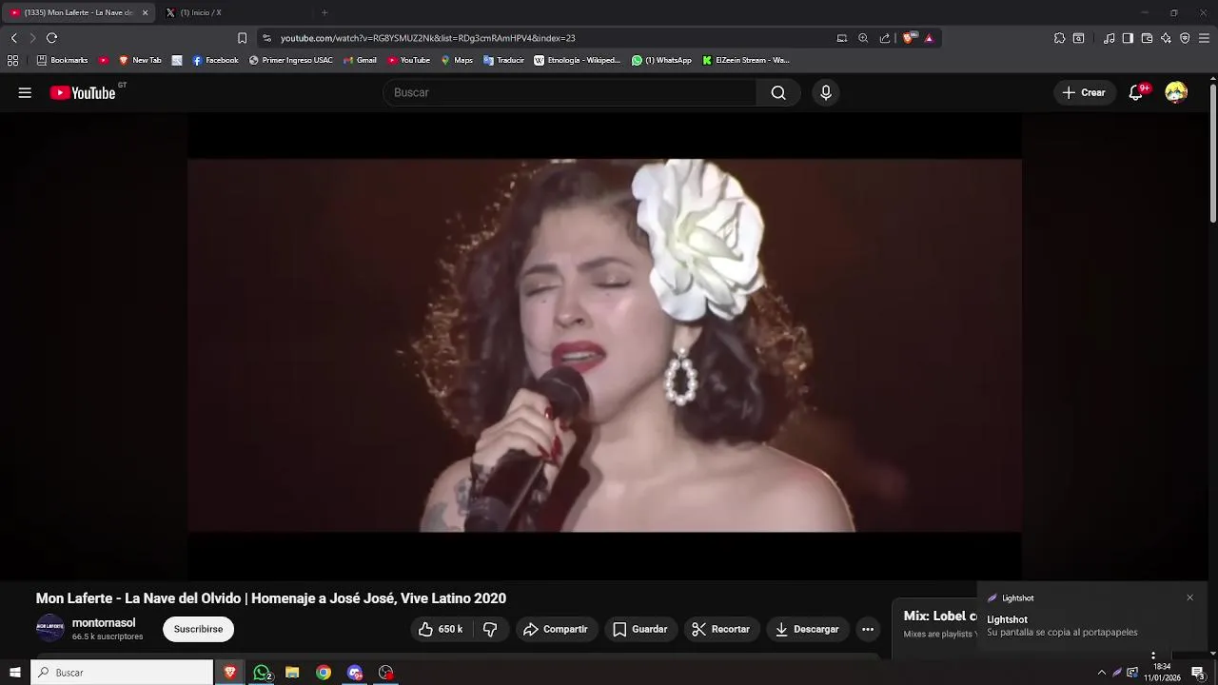This screenshot has height=685, width=1218.
Task: Like the video with 650 k
Action: 442,629
